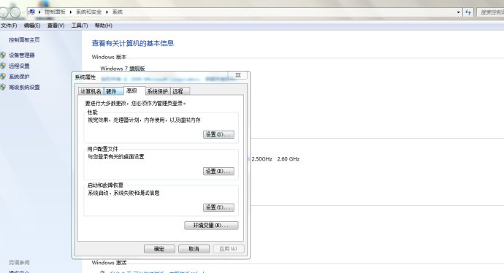Viewport: 504px width, 273px height.
Task: Open performance 设置(S) button
Action: click(x=218, y=134)
